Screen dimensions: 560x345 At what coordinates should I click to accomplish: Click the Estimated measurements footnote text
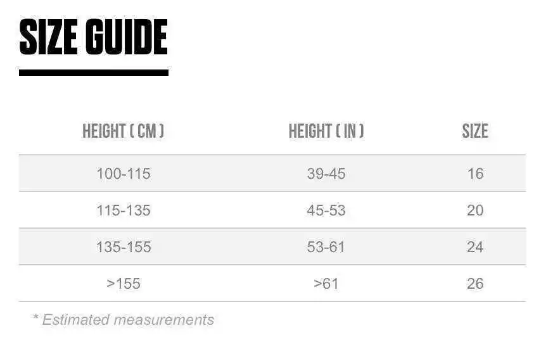click(x=128, y=320)
